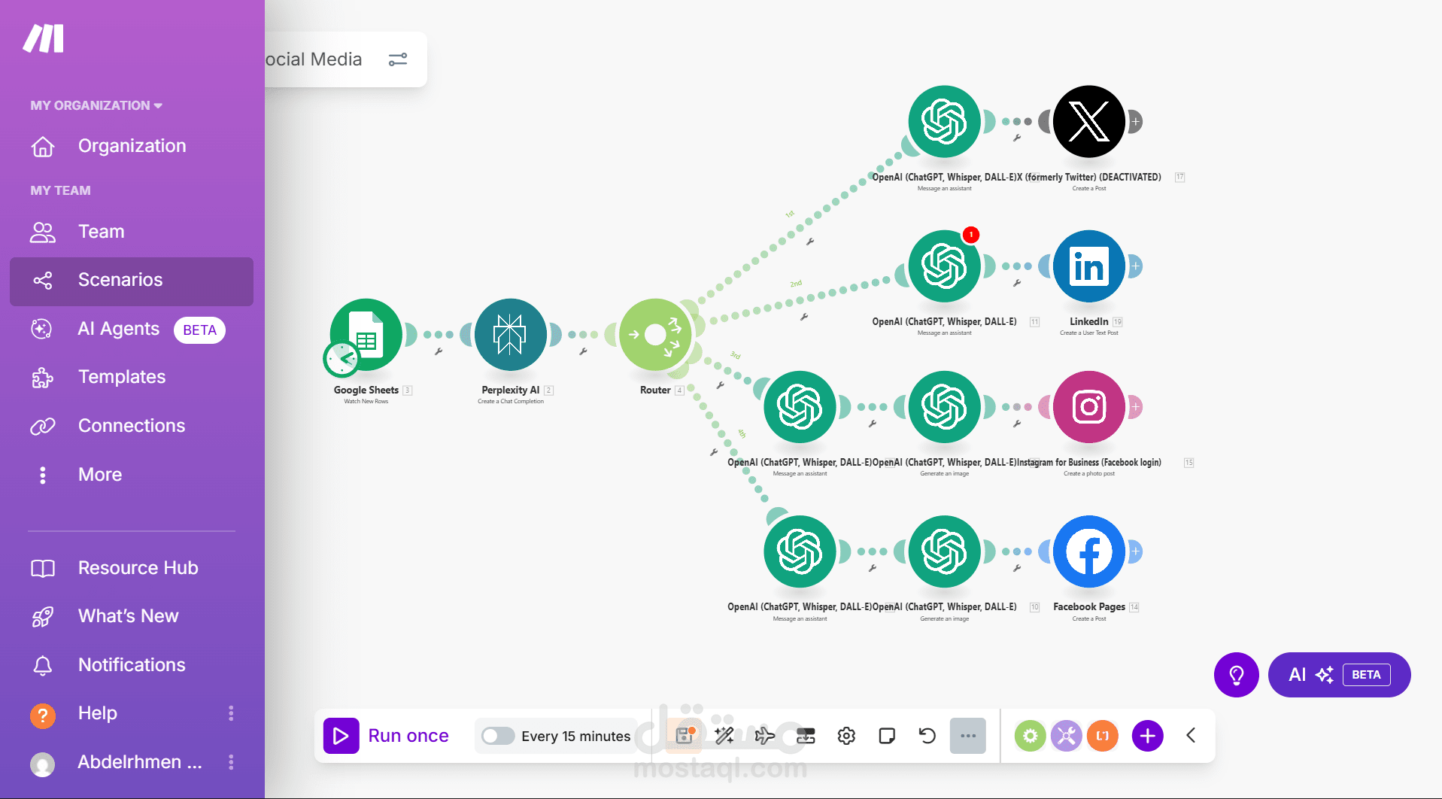This screenshot has height=799, width=1442.
Task: Expand the My Organization dropdown
Action: click(96, 105)
